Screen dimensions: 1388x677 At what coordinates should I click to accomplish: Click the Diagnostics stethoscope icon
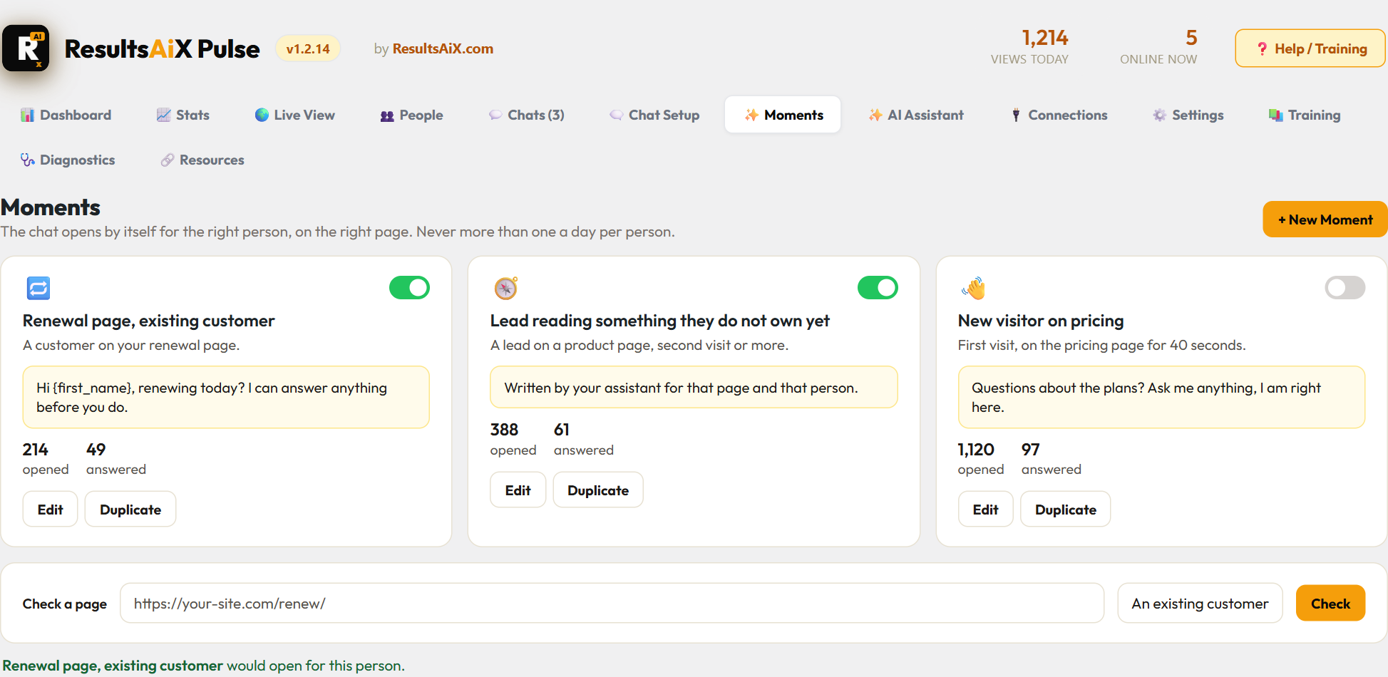[x=27, y=160]
